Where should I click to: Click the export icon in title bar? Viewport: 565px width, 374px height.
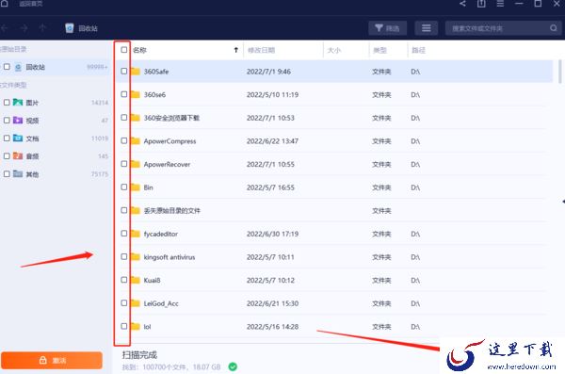point(481,3)
